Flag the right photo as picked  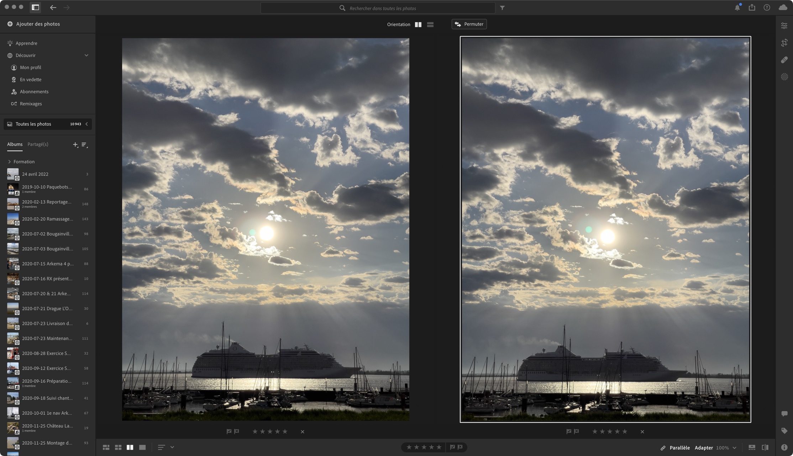pyautogui.click(x=569, y=431)
